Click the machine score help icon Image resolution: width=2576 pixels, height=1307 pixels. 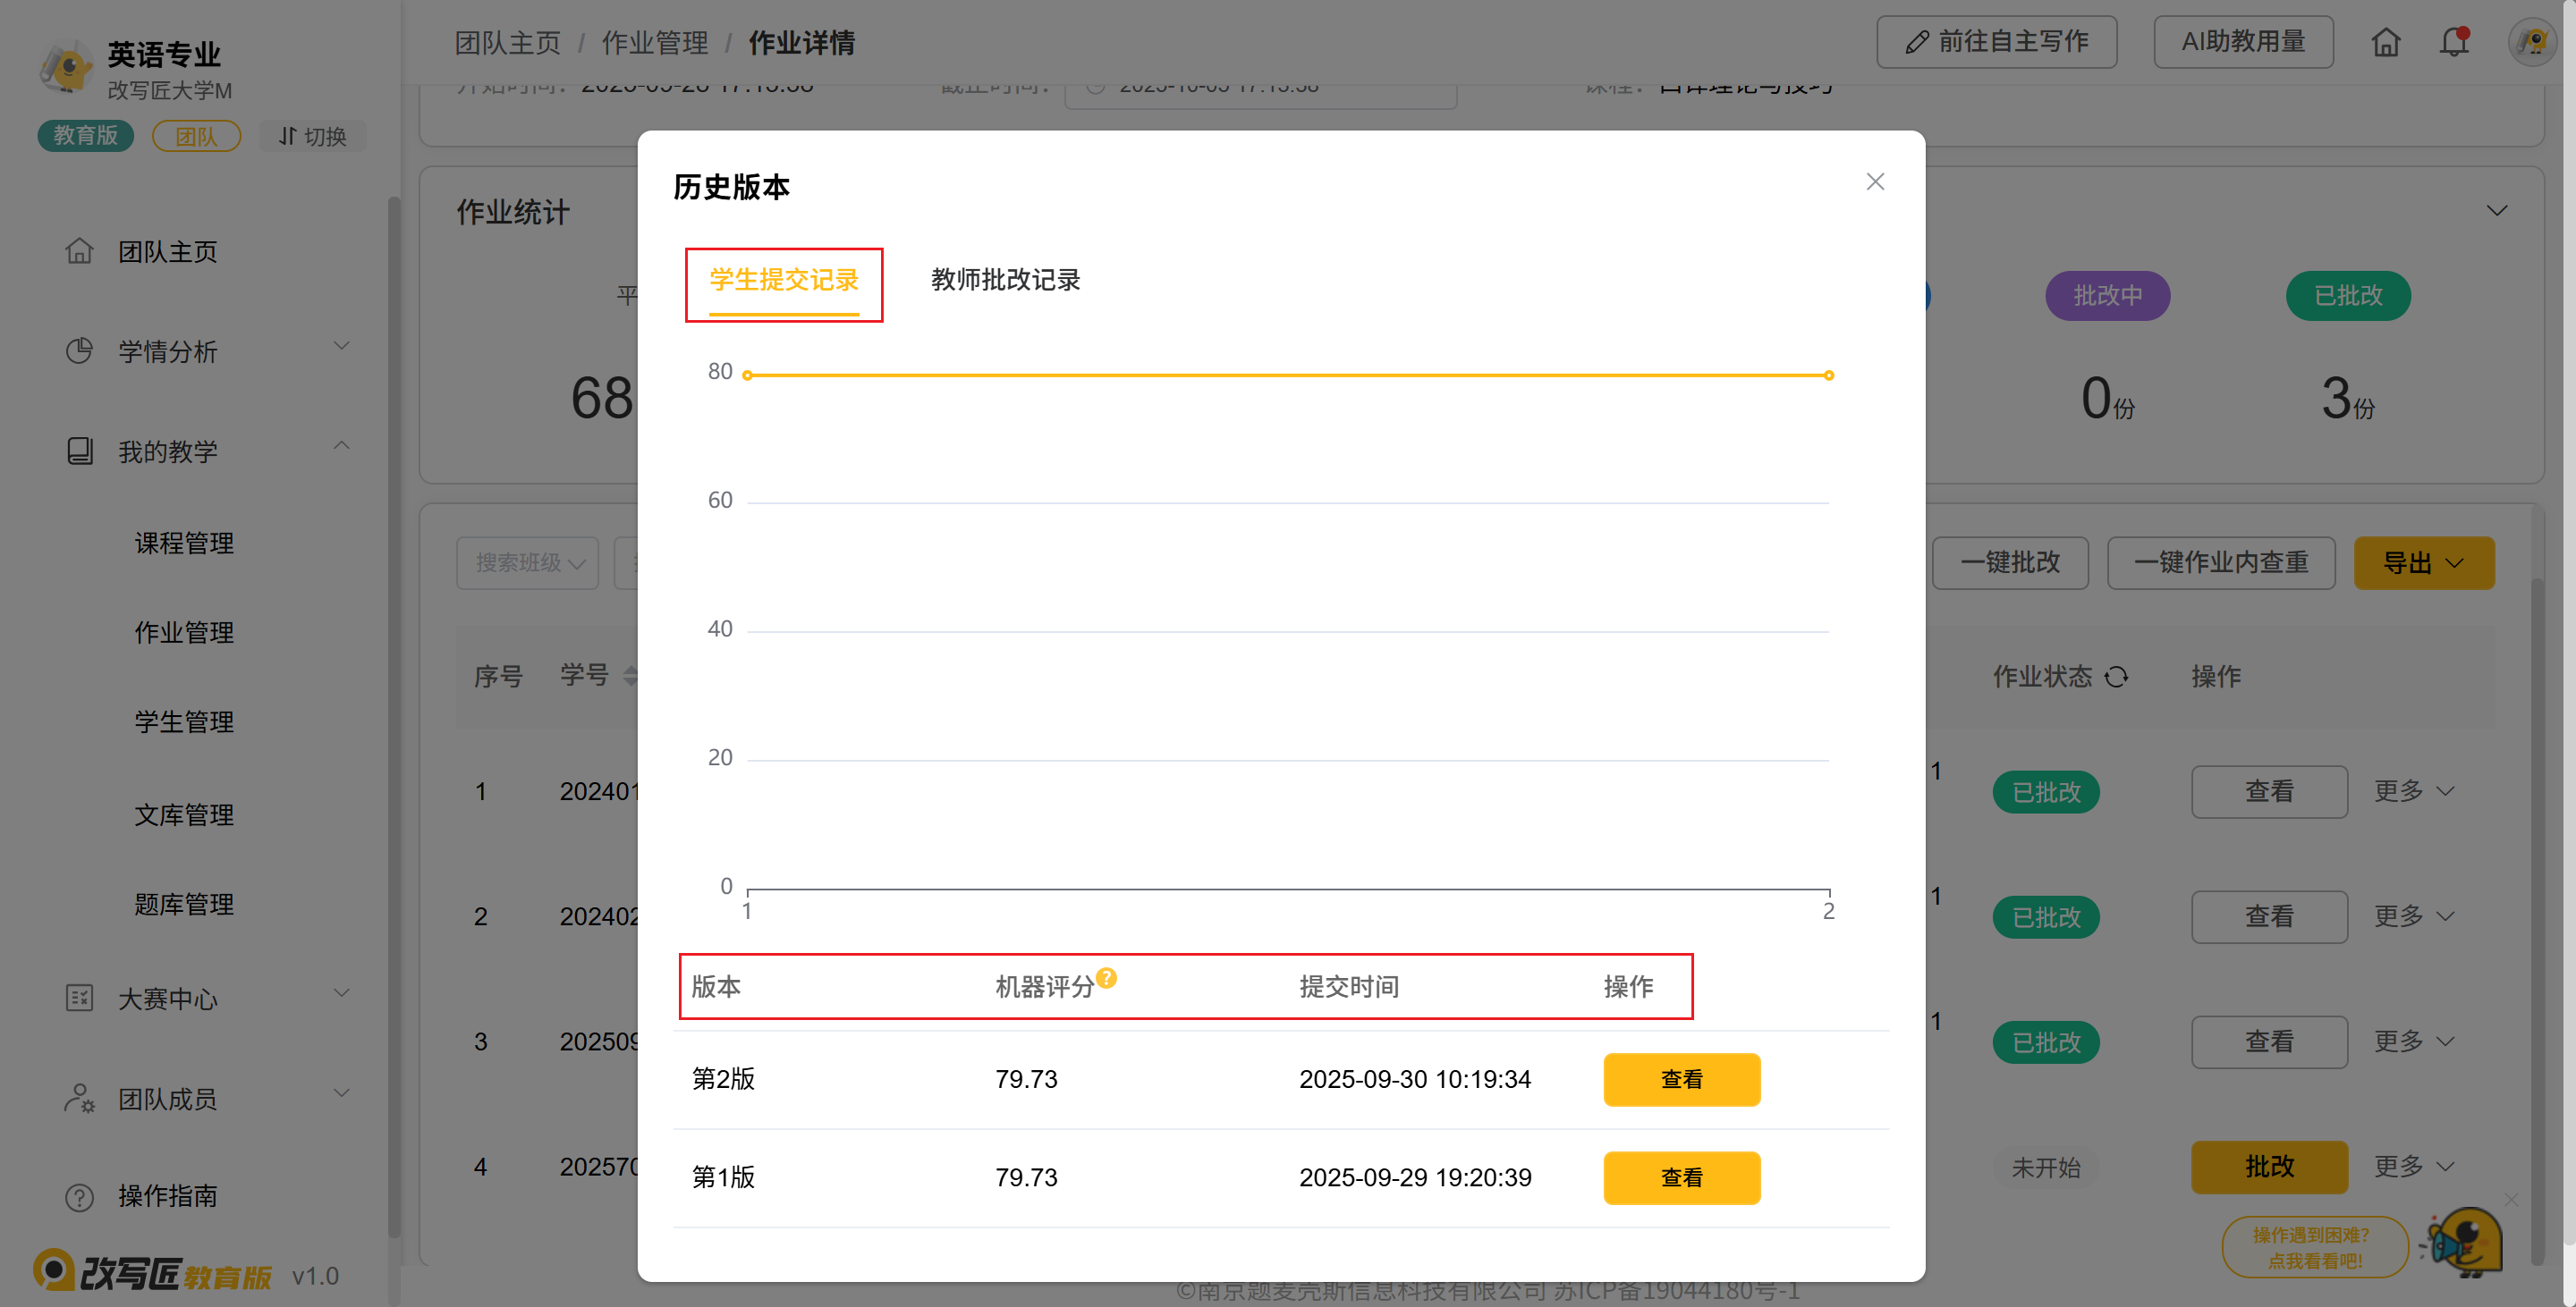(1106, 977)
